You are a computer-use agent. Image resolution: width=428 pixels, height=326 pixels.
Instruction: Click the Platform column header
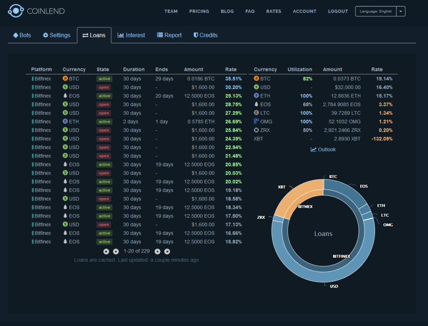(41, 70)
